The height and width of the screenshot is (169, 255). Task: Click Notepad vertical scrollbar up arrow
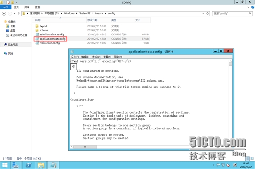(x=231, y=61)
